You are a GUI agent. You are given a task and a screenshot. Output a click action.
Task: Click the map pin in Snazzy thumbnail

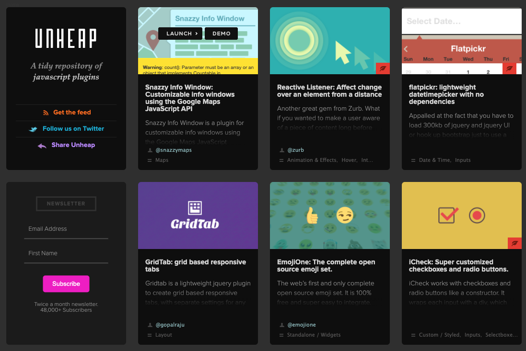click(x=152, y=40)
